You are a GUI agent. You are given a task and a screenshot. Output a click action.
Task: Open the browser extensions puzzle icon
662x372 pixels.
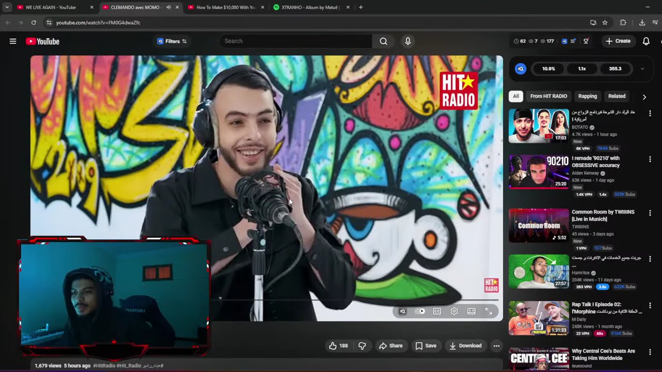click(623, 23)
